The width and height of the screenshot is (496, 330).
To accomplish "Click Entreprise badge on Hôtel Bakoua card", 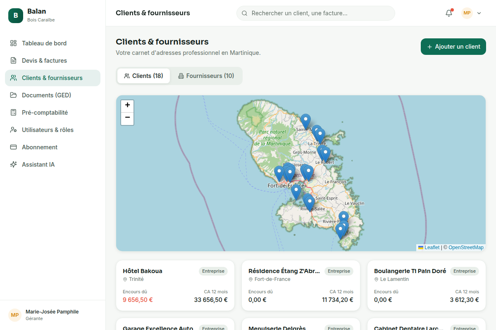I will click(x=213, y=271).
